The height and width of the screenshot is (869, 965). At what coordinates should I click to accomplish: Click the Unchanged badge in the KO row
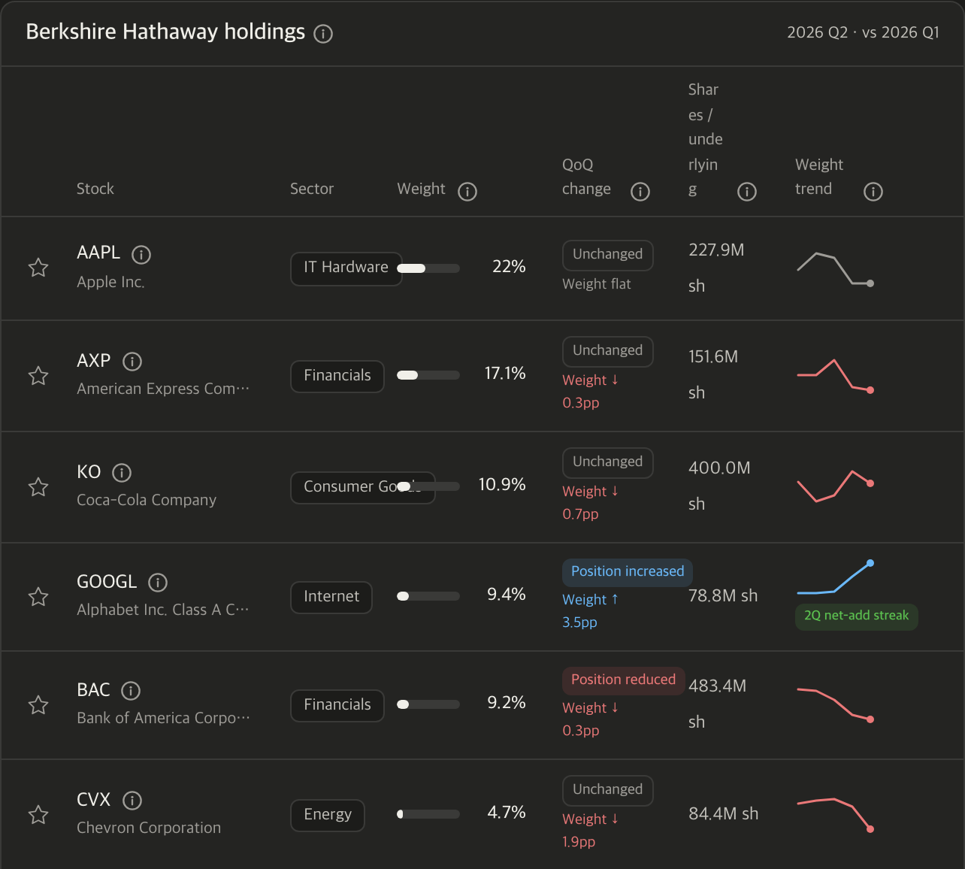(x=608, y=462)
